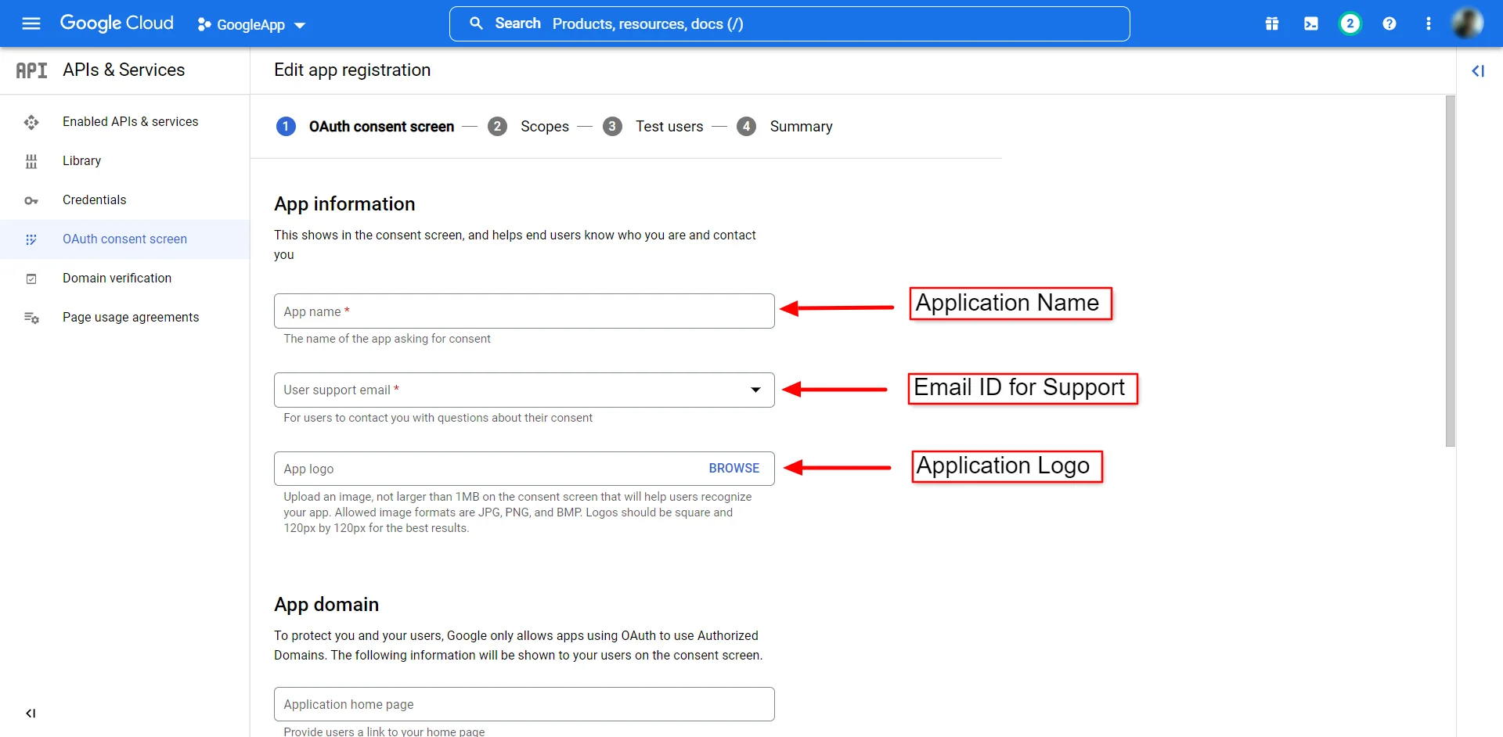The width and height of the screenshot is (1503, 737).
Task: Open the GoogleApp project selector dropdown
Action: pyautogui.click(x=251, y=25)
